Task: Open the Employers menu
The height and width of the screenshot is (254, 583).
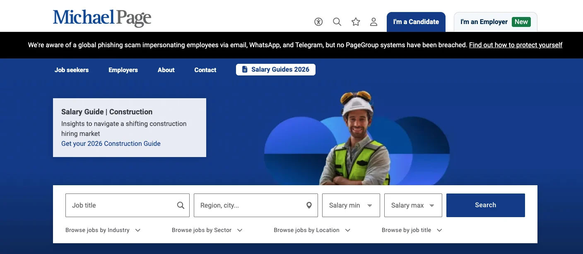Action: click(x=123, y=70)
